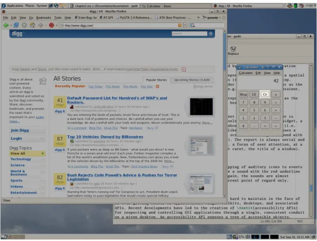Open the ATK Best Practices bookmark
The height and width of the screenshot is (241, 317).
point(173,18)
